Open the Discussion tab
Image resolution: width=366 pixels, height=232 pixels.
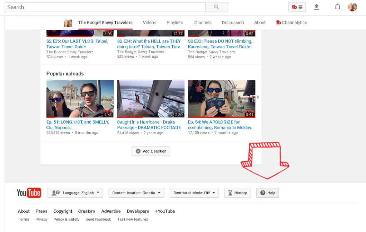point(233,23)
